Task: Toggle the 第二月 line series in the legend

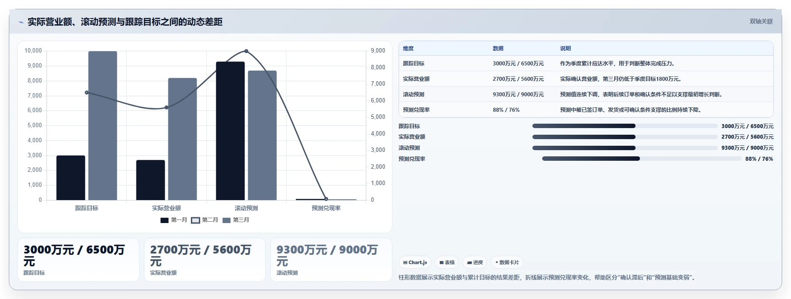Action: (x=205, y=220)
